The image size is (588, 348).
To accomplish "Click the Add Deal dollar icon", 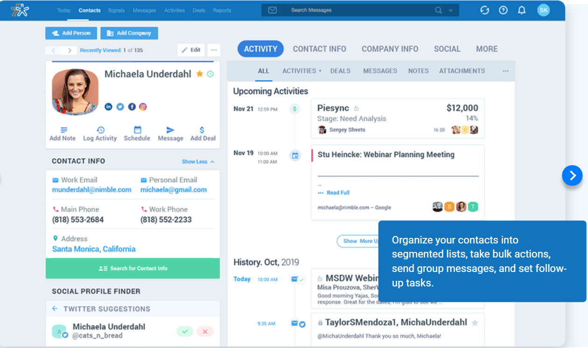I will (x=202, y=130).
